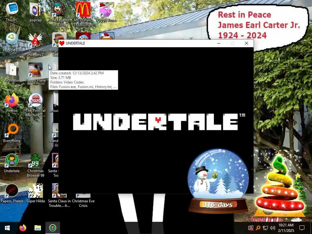Launch the Piggly Xmas shortcut
The height and width of the screenshot is (234, 312).
pos(107,12)
